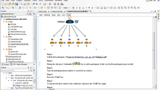Click the Insert section symbol icon
The height and width of the screenshot is (90, 160).
point(92,8)
